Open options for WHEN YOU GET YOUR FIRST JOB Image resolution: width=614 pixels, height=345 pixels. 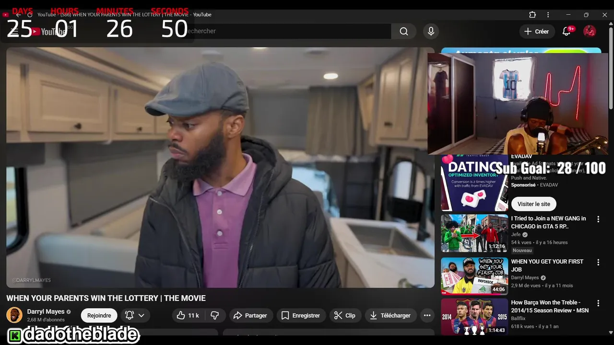(598, 262)
